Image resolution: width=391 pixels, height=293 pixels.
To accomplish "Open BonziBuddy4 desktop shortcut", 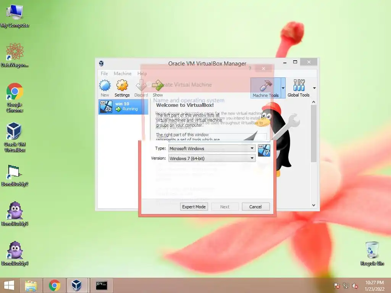I will pyautogui.click(x=15, y=253).
